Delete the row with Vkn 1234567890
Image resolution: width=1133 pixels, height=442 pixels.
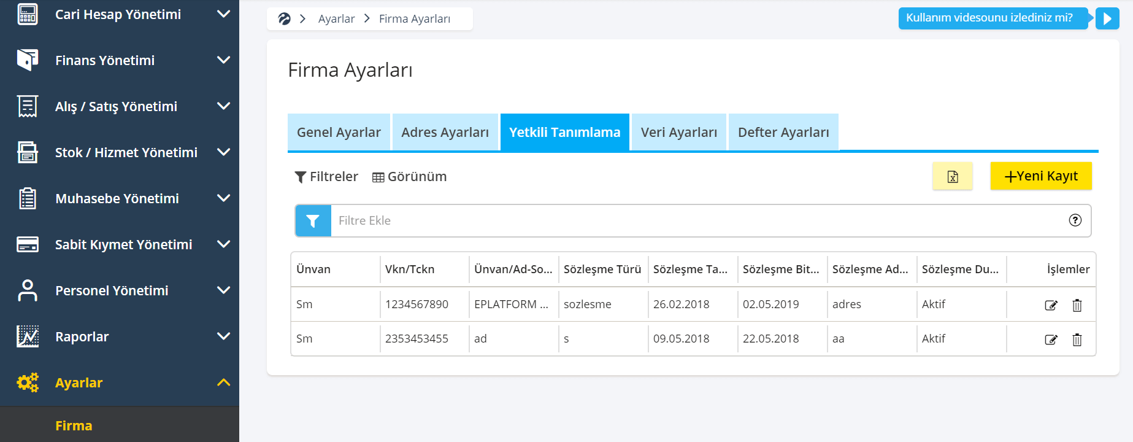click(1077, 305)
